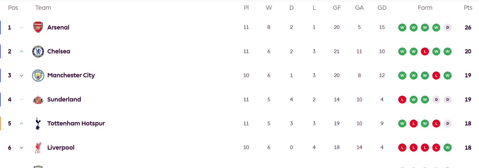479x168 pixels.
Task: Click Liverpool's green win form badge
Action: [x=447, y=148]
